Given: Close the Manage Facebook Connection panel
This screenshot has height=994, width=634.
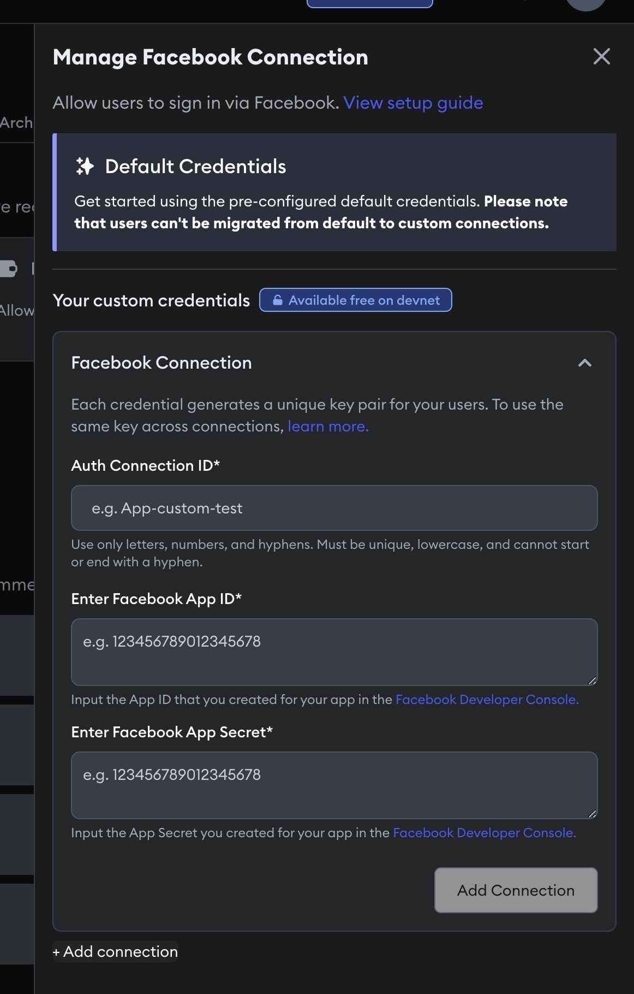Looking at the screenshot, I should (601, 56).
